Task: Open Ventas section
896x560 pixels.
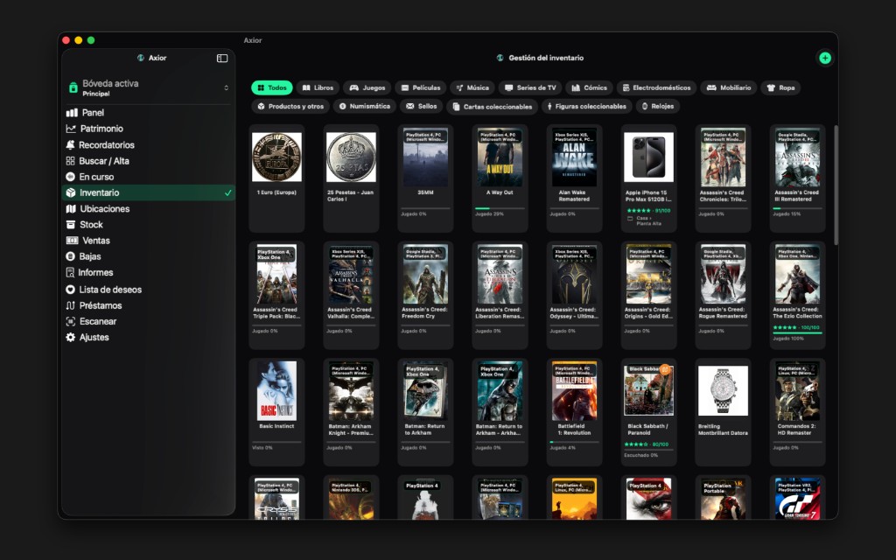Action: tap(149, 241)
